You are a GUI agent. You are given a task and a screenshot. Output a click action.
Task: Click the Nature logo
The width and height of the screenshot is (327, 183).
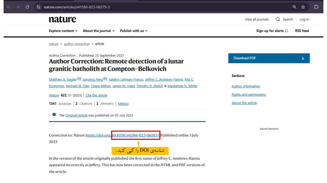pos(63,19)
